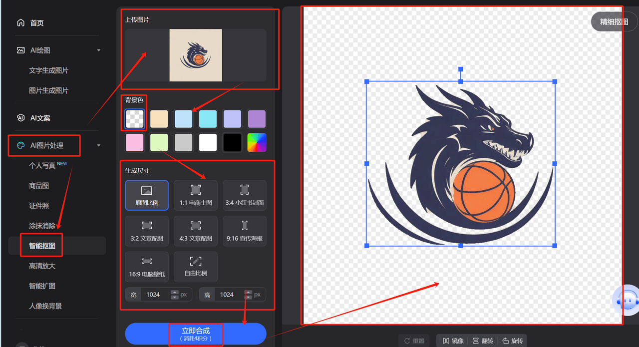The image size is (639, 347).
Task: Click the Home (首页) sidebar icon
Action: tap(20, 23)
